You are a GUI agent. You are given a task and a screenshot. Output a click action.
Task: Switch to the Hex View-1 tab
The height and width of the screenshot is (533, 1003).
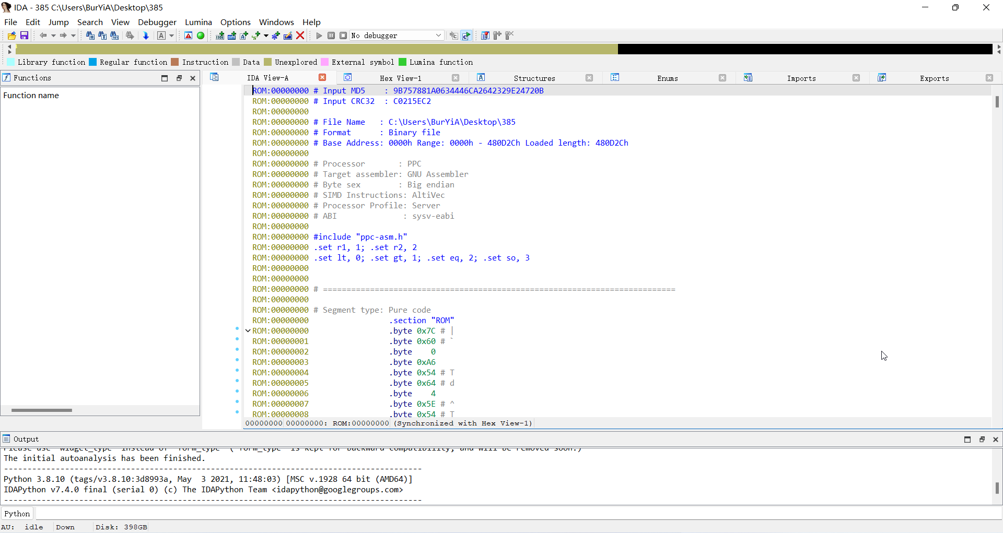pos(400,78)
